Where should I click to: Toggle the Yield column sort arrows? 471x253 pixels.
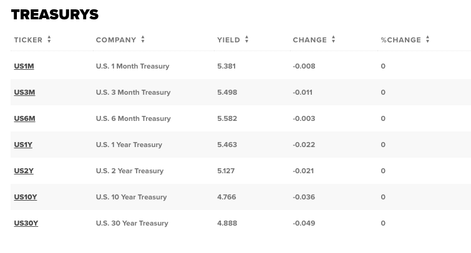(246, 39)
